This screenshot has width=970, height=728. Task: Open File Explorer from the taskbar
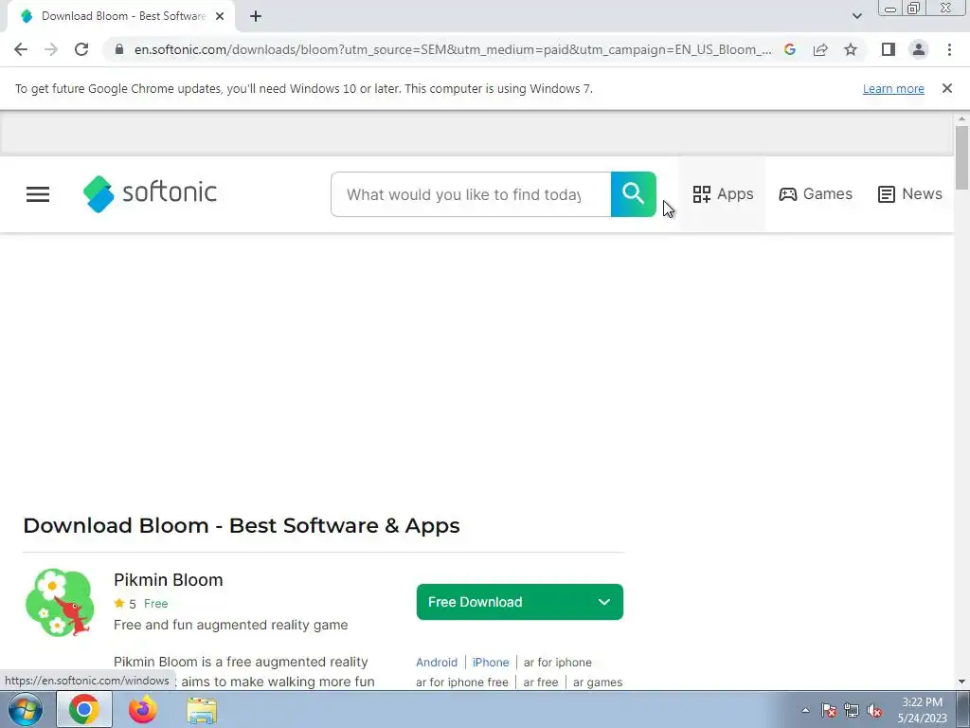point(202,710)
